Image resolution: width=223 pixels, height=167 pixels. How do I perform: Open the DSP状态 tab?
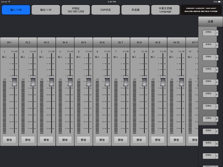coord(105,10)
